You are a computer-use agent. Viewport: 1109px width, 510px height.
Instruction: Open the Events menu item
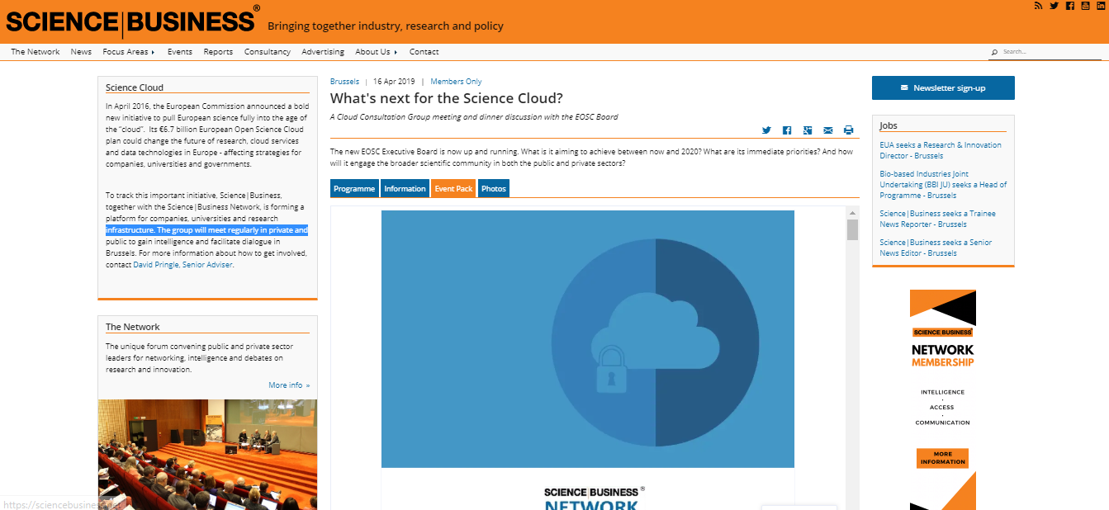(x=180, y=52)
